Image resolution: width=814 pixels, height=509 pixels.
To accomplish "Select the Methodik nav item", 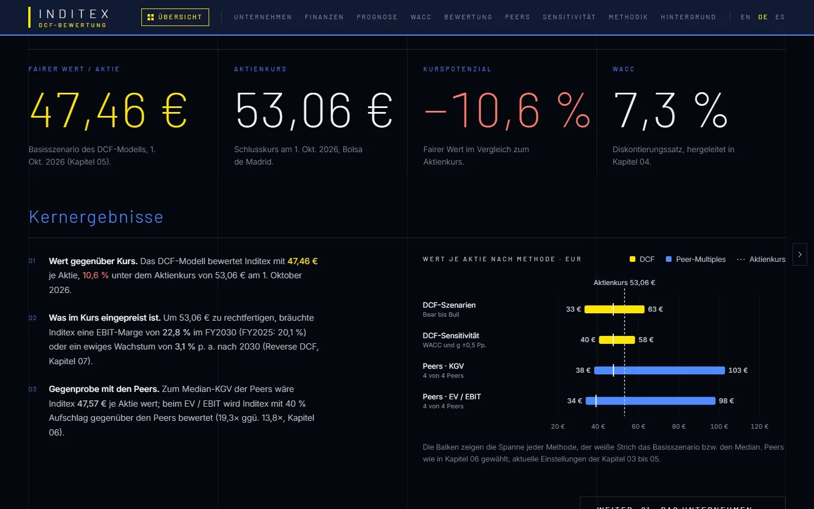I will point(629,17).
